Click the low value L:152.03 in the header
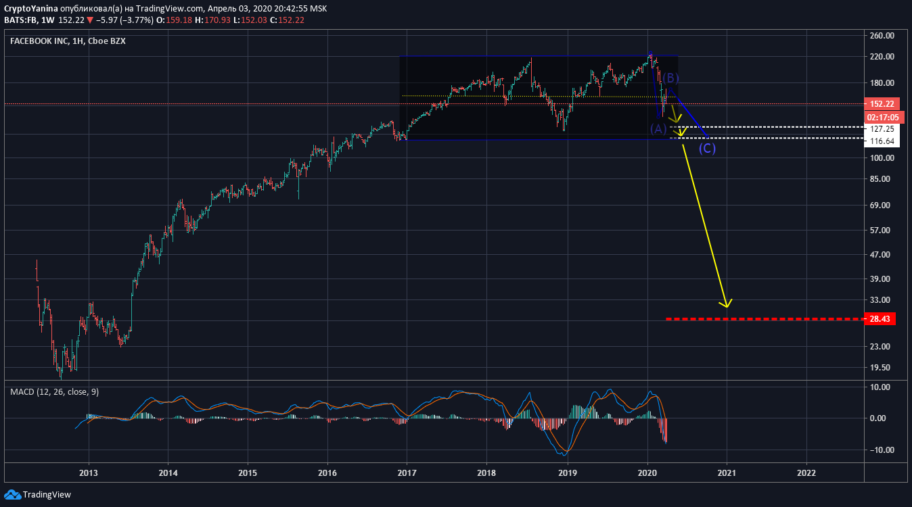This screenshot has height=507, width=912. coord(250,20)
